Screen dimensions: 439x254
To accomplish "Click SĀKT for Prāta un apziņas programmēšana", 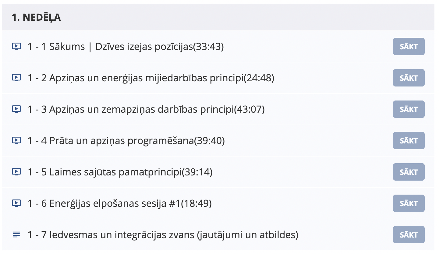I will 409,141.
